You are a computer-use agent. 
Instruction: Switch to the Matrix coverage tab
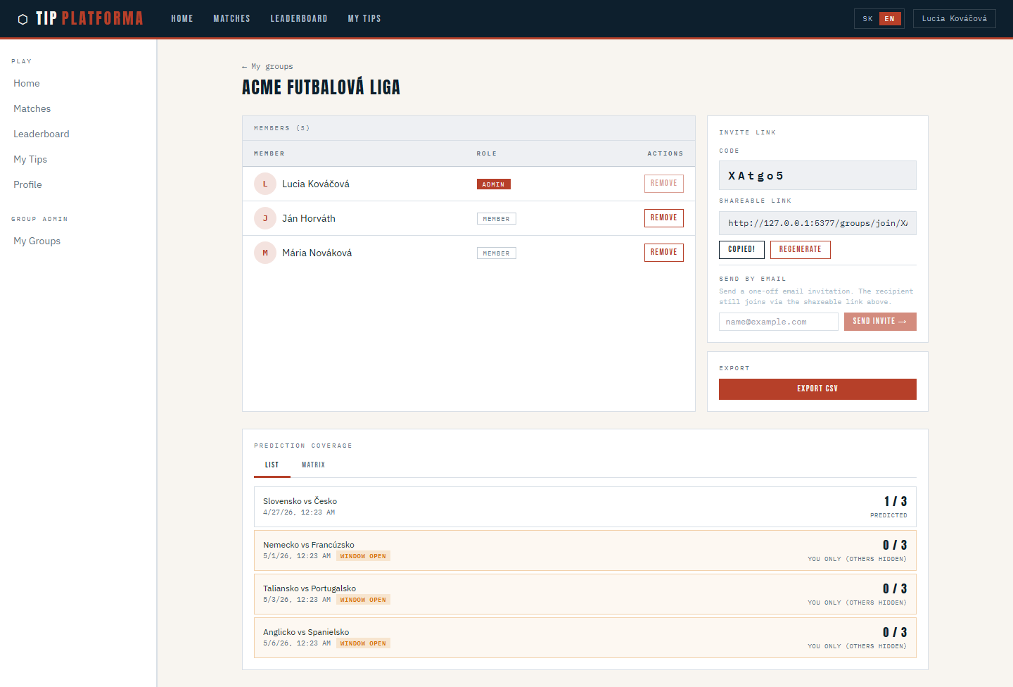coord(313,465)
